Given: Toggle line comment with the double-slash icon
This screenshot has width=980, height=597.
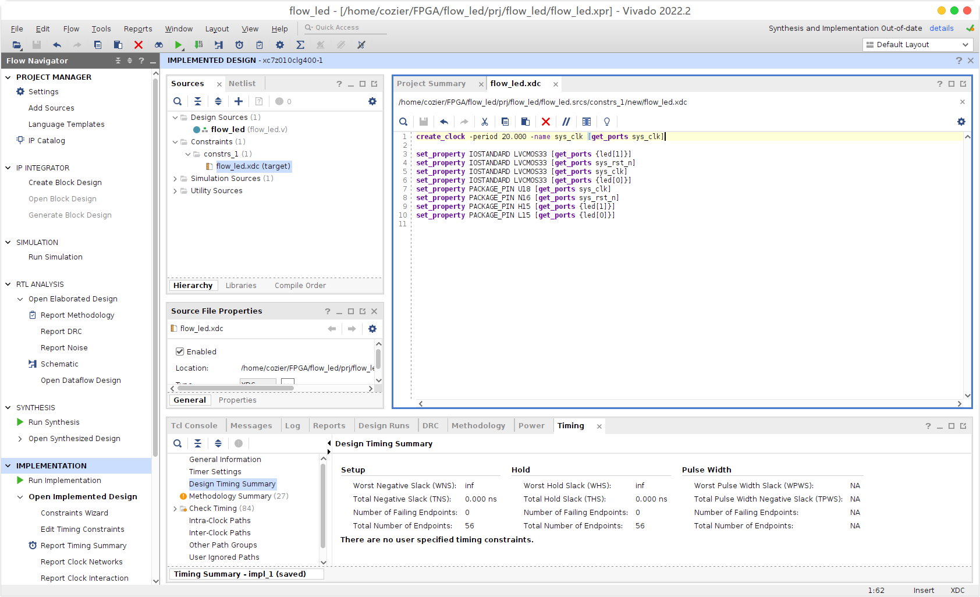Looking at the screenshot, I should coord(566,122).
